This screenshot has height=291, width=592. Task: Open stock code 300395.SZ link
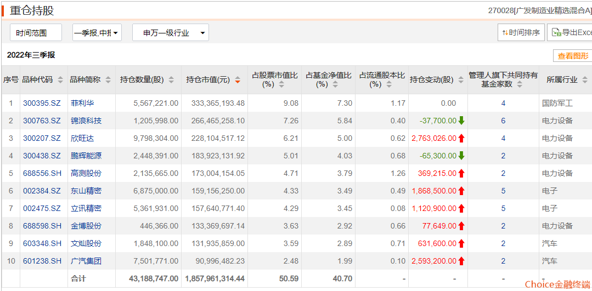coord(42,103)
